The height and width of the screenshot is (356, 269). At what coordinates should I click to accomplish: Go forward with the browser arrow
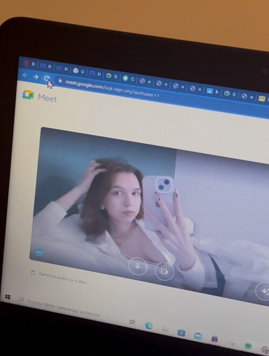[36, 77]
